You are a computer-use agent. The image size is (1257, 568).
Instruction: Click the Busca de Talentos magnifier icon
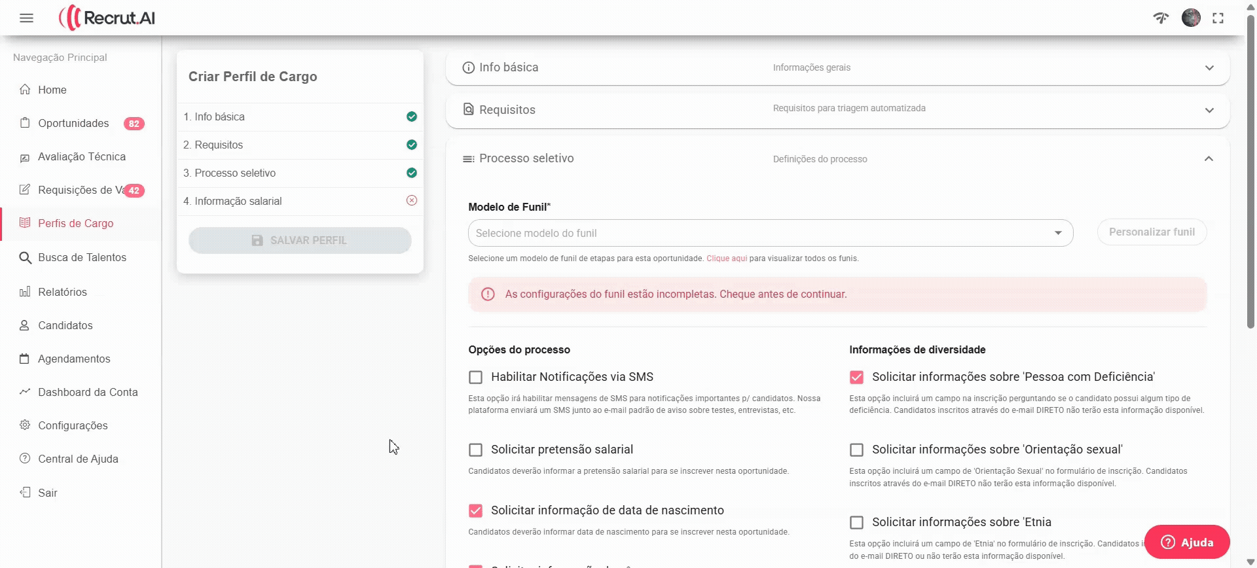click(25, 258)
